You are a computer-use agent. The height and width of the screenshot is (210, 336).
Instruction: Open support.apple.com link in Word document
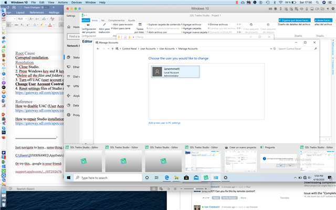(38, 172)
